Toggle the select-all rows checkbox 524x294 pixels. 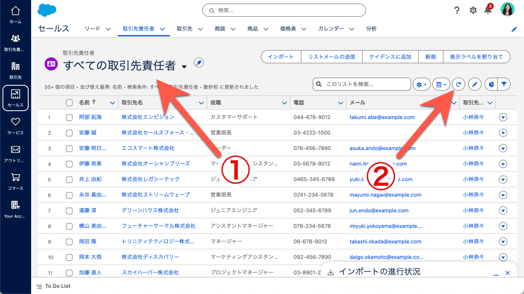coord(69,103)
